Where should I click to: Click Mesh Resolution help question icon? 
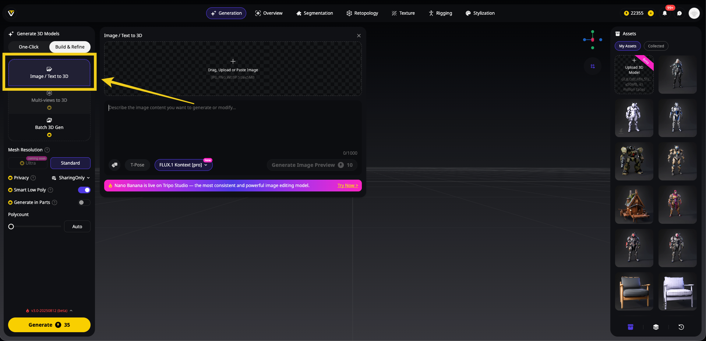tap(47, 150)
